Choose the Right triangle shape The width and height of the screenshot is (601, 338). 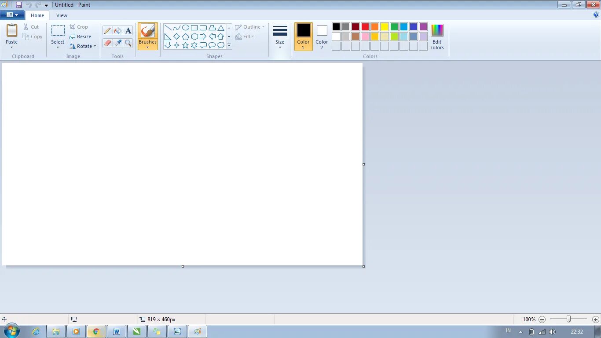tap(168, 37)
